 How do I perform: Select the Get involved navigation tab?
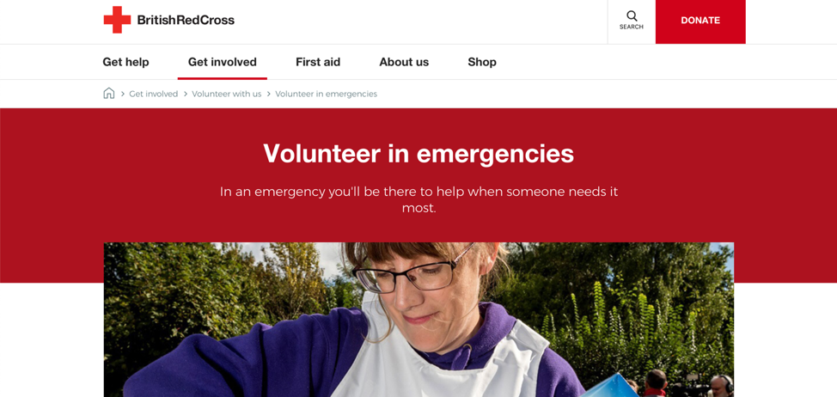[x=222, y=62]
